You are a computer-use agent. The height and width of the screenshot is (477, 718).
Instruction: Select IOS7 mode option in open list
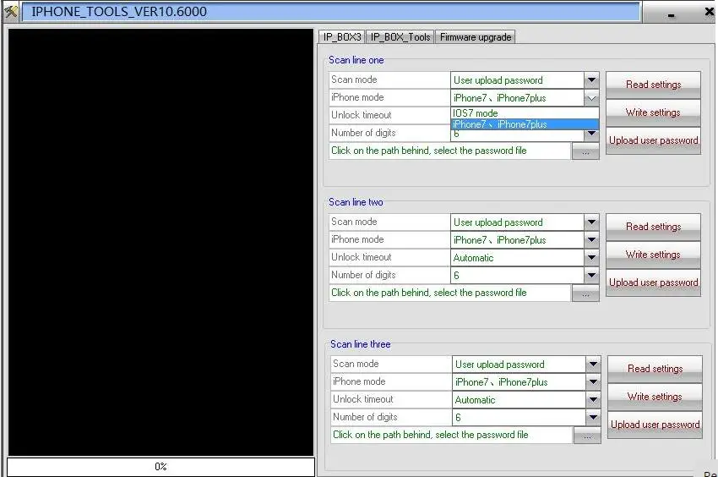(x=525, y=112)
